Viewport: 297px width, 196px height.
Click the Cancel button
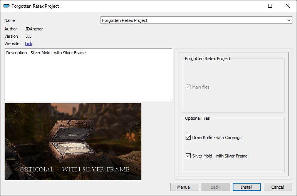pyautogui.click(x=277, y=187)
